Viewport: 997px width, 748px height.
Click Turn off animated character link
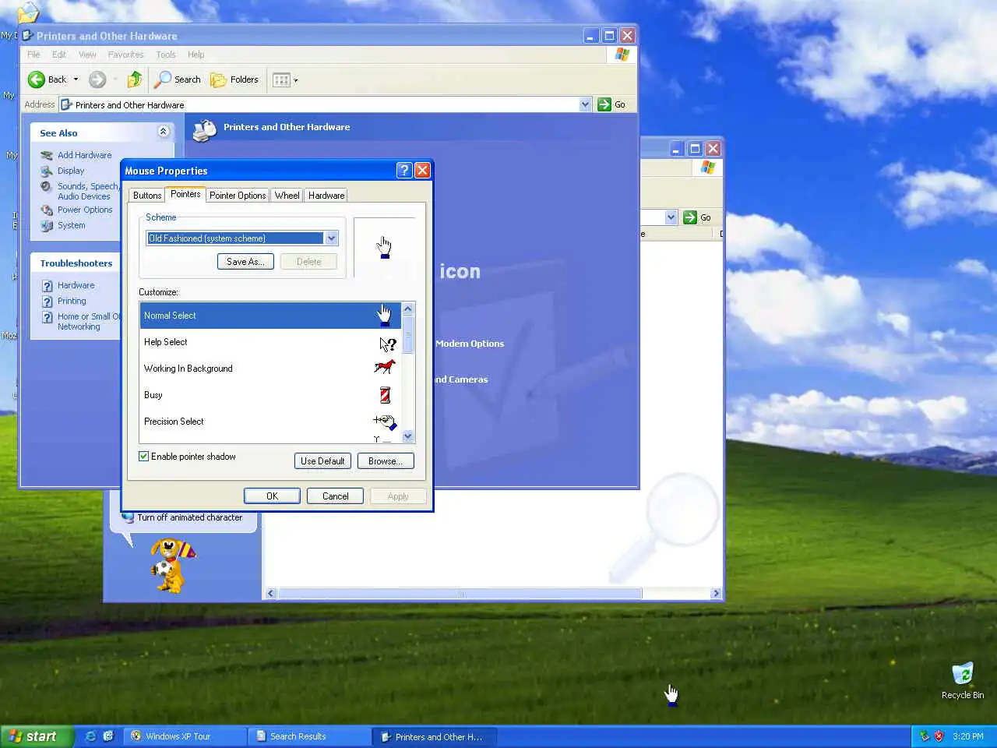189,517
